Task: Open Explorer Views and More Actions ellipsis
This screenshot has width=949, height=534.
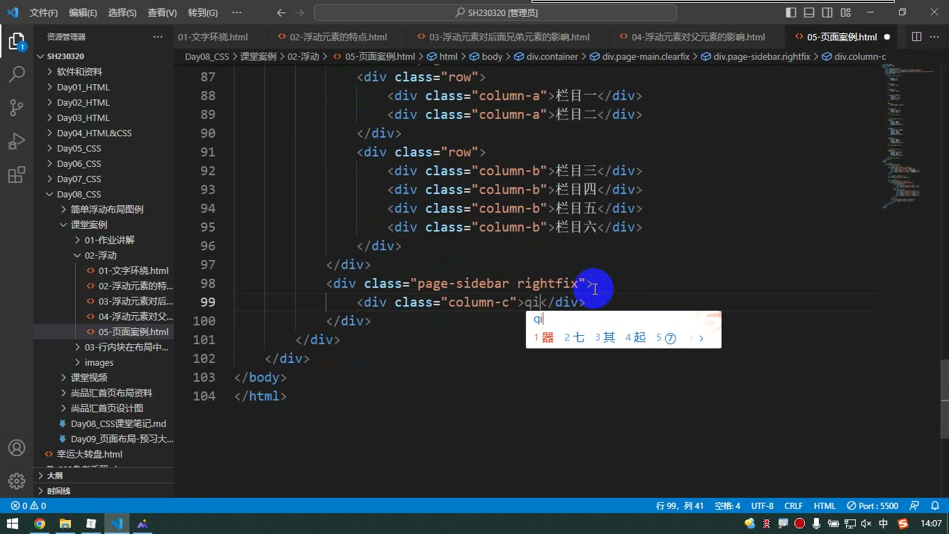Action: point(158,37)
